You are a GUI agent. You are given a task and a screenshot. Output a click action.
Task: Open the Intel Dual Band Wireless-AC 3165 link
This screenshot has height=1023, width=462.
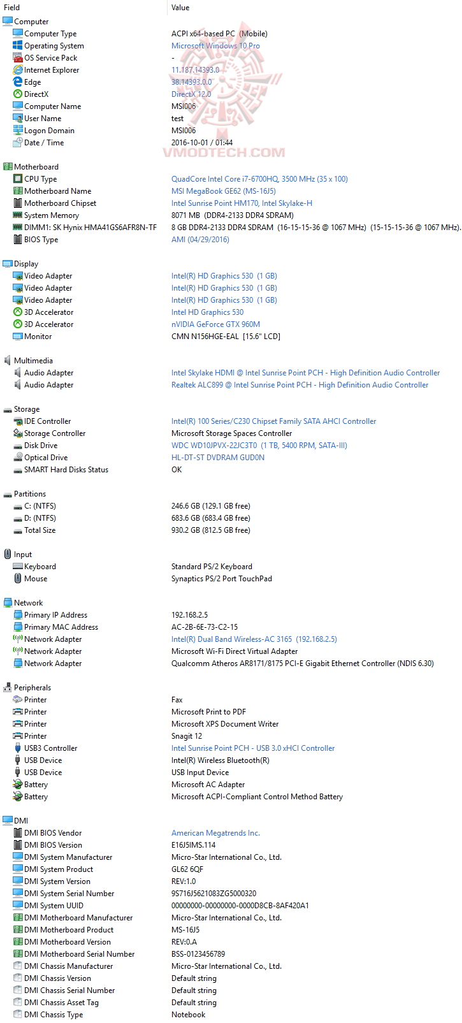[254, 639]
